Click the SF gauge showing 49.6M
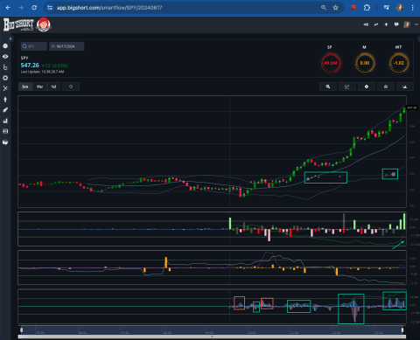The width and height of the screenshot is (420, 340). point(331,63)
